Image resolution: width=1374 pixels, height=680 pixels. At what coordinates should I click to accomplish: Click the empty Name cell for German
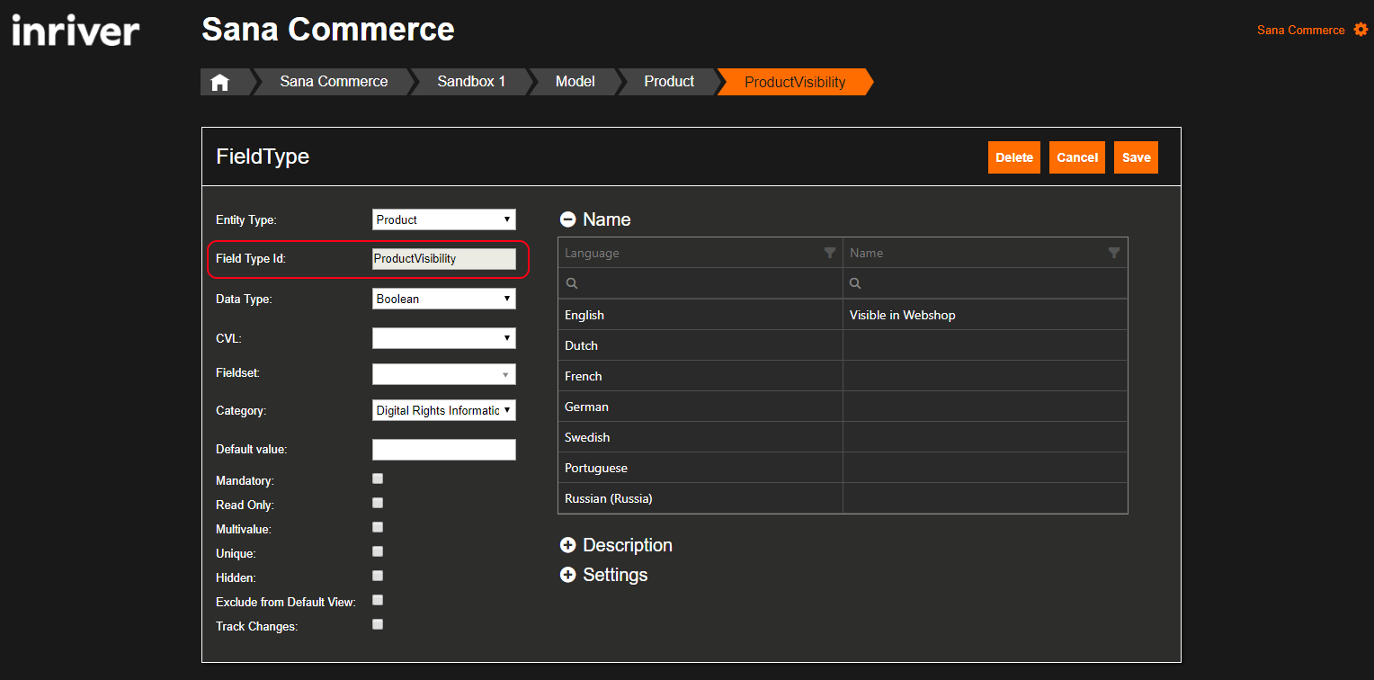pyautogui.click(x=986, y=407)
